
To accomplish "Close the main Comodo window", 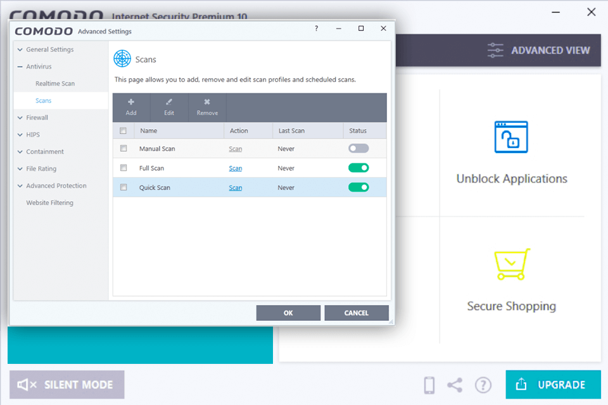I will coord(592,12).
